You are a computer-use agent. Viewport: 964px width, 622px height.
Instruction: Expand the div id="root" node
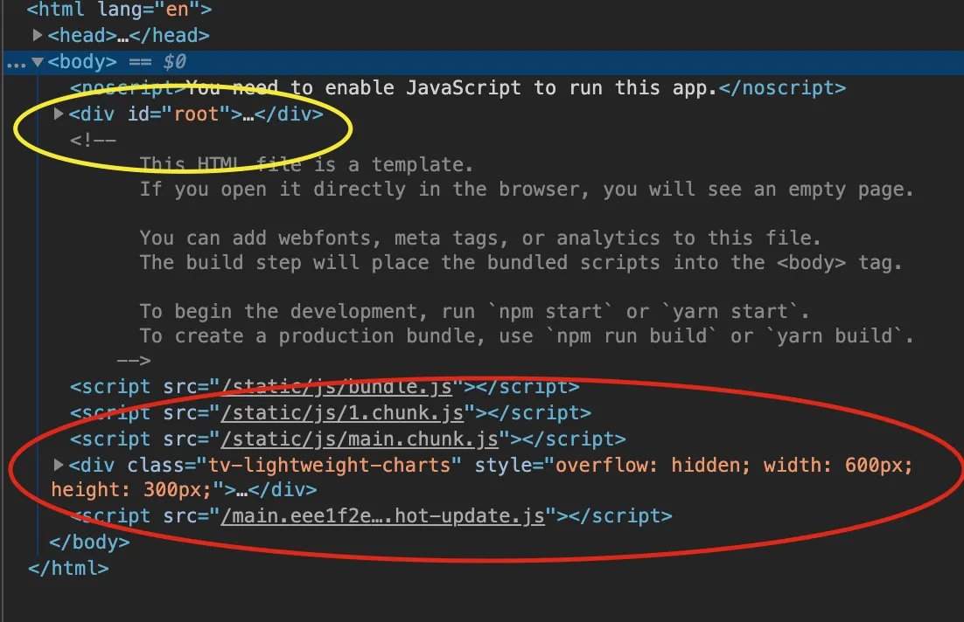tap(59, 114)
